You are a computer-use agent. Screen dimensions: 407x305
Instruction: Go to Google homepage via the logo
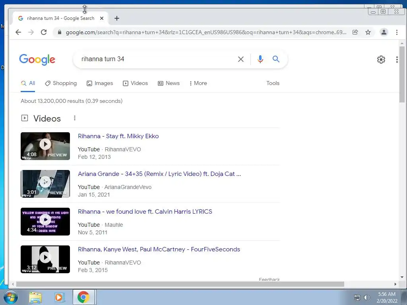click(x=37, y=60)
